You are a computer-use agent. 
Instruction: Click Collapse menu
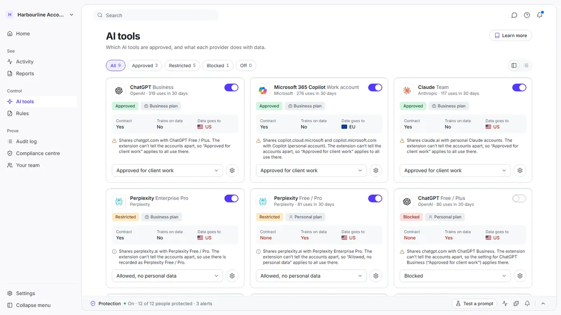(x=40, y=305)
